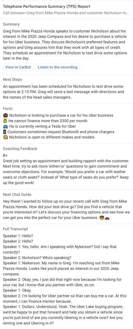
Task: Select the Coaching Feedback heading
Action: tap(20, 149)
